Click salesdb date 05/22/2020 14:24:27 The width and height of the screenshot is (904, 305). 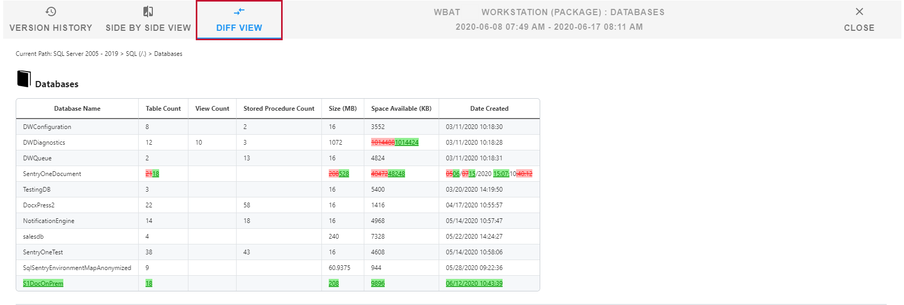pos(474,237)
